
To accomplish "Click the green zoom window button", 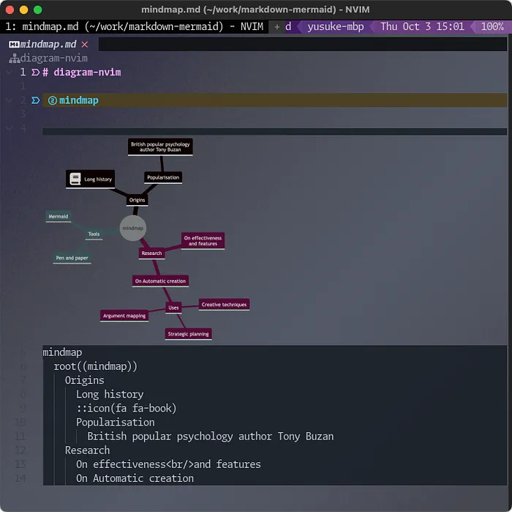I will click(38, 10).
